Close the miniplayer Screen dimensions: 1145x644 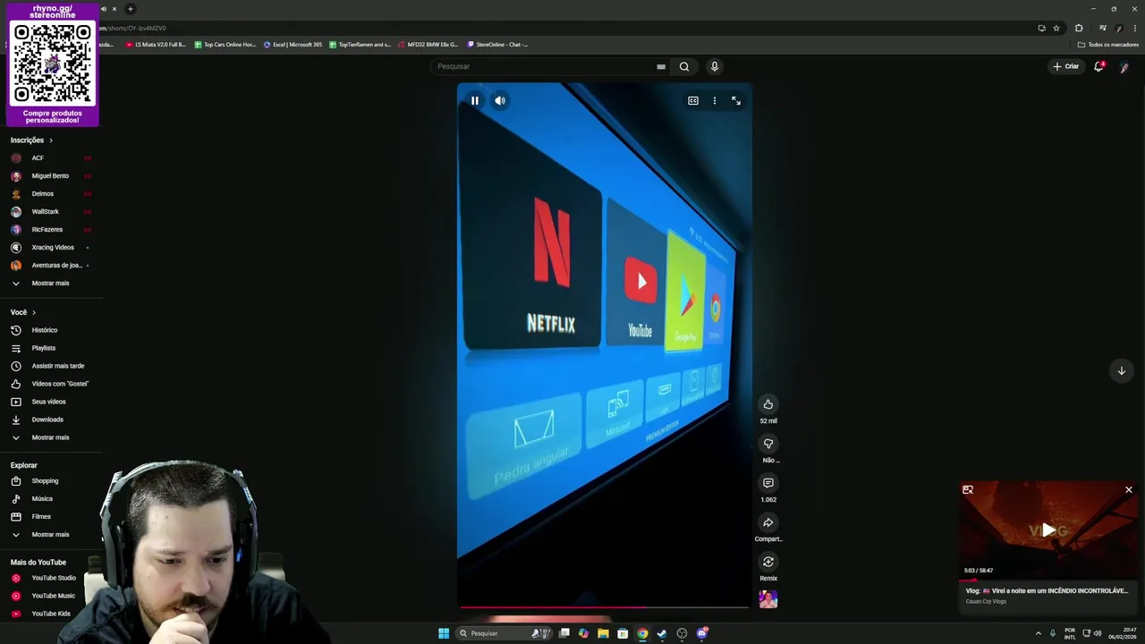click(1129, 490)
